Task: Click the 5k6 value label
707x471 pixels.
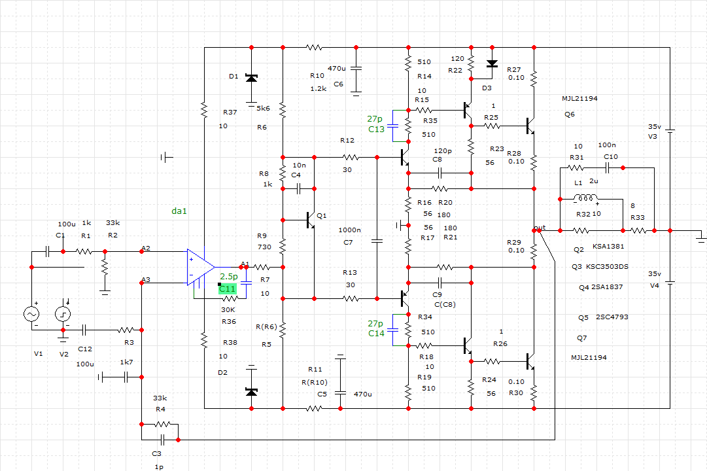Action: (x=264, y=109)
